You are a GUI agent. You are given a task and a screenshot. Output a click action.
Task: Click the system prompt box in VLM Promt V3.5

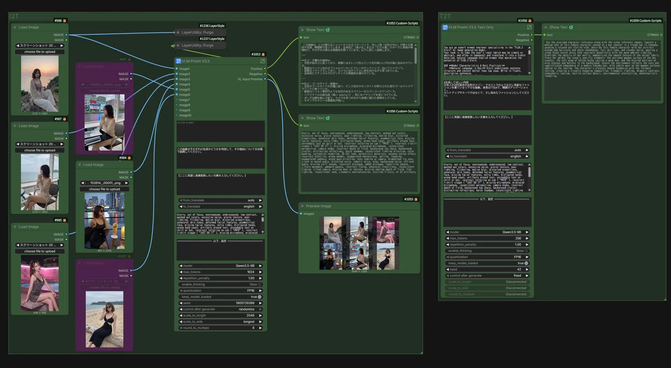(220, 131)
